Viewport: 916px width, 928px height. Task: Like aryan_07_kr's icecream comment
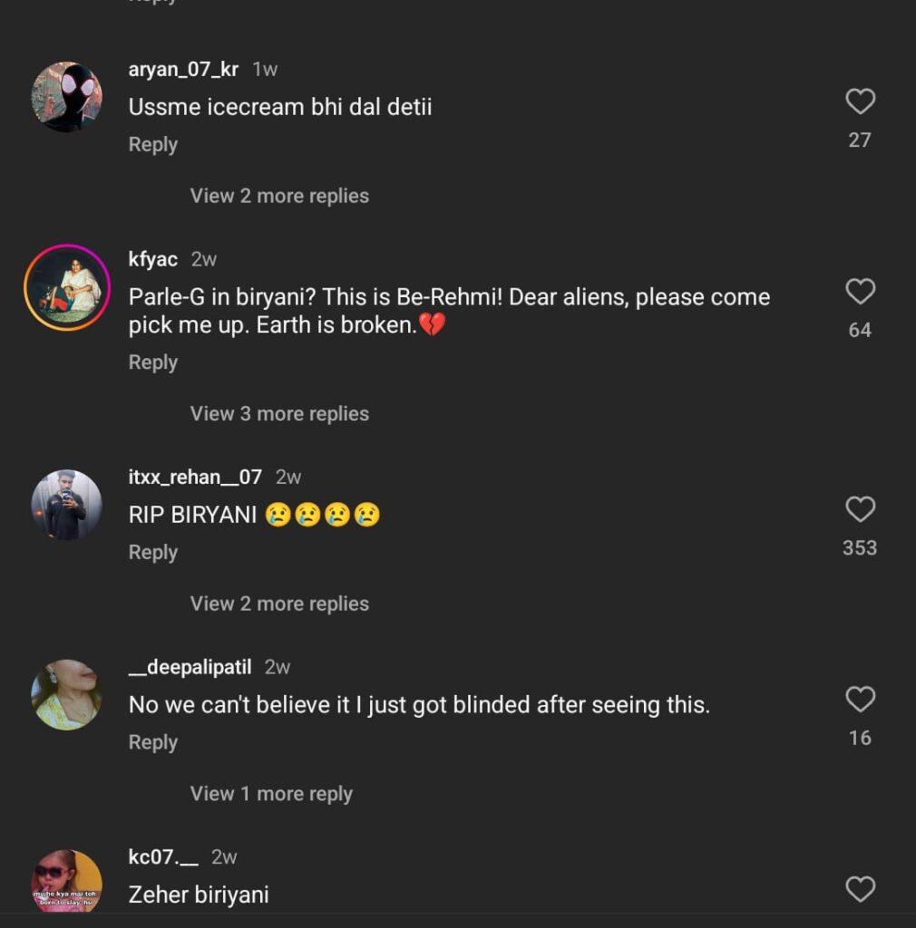click(860, 101)
